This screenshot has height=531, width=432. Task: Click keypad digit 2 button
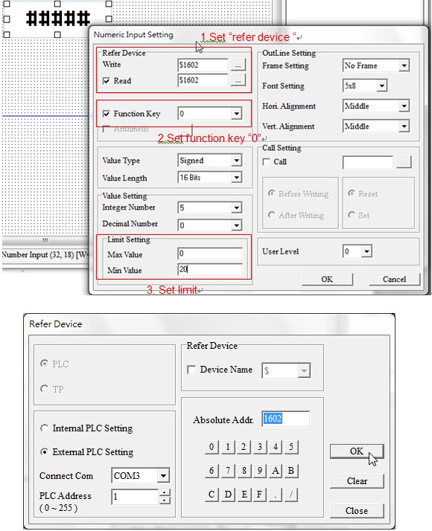click(244, 447)
